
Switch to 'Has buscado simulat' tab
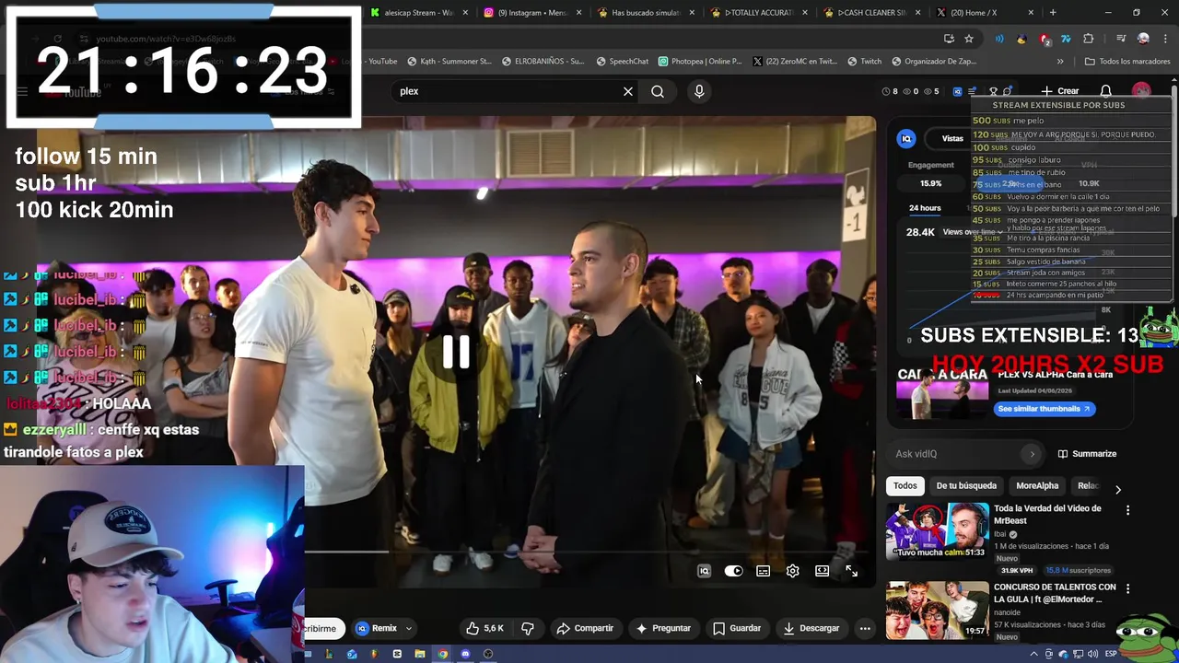(646, 12)
